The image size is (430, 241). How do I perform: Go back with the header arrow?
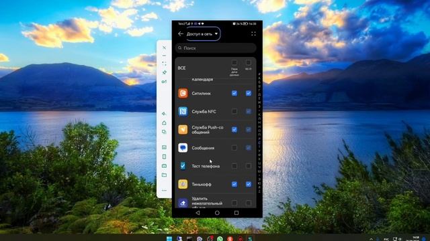tap(181, 34)
